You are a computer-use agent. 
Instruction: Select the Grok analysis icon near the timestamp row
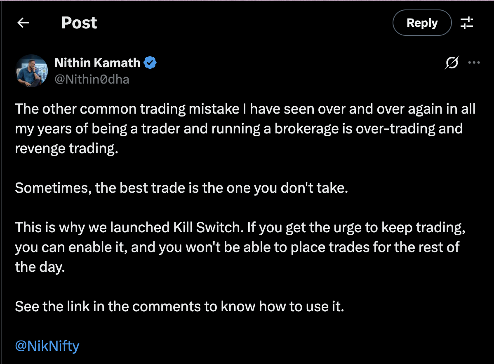pos(452,63)
